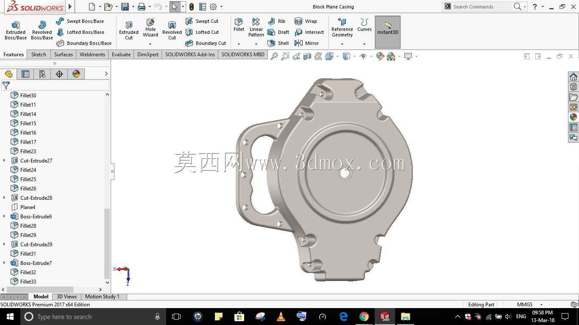Screen dimensions: 579x325
Task: Expand the Cut-Extrude28 feature
Action: click(x=4, y=198)
